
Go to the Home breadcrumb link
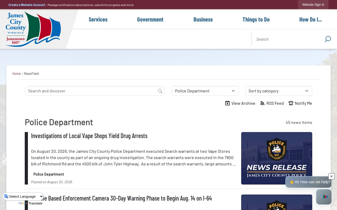tap(16, 73)
